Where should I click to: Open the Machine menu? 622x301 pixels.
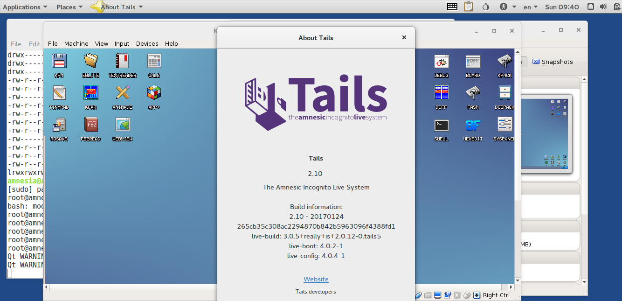pos(76,43)
